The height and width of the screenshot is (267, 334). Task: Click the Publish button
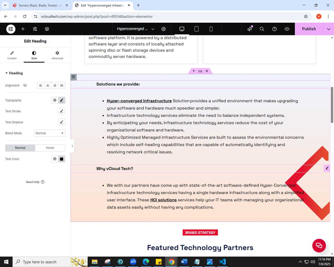point(309,29)
